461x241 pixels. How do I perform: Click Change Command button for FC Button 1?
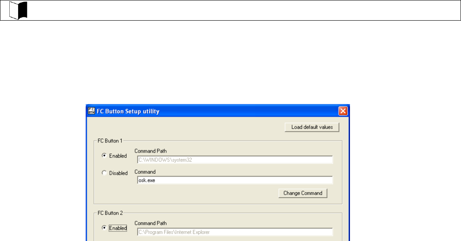click(303, 193)
